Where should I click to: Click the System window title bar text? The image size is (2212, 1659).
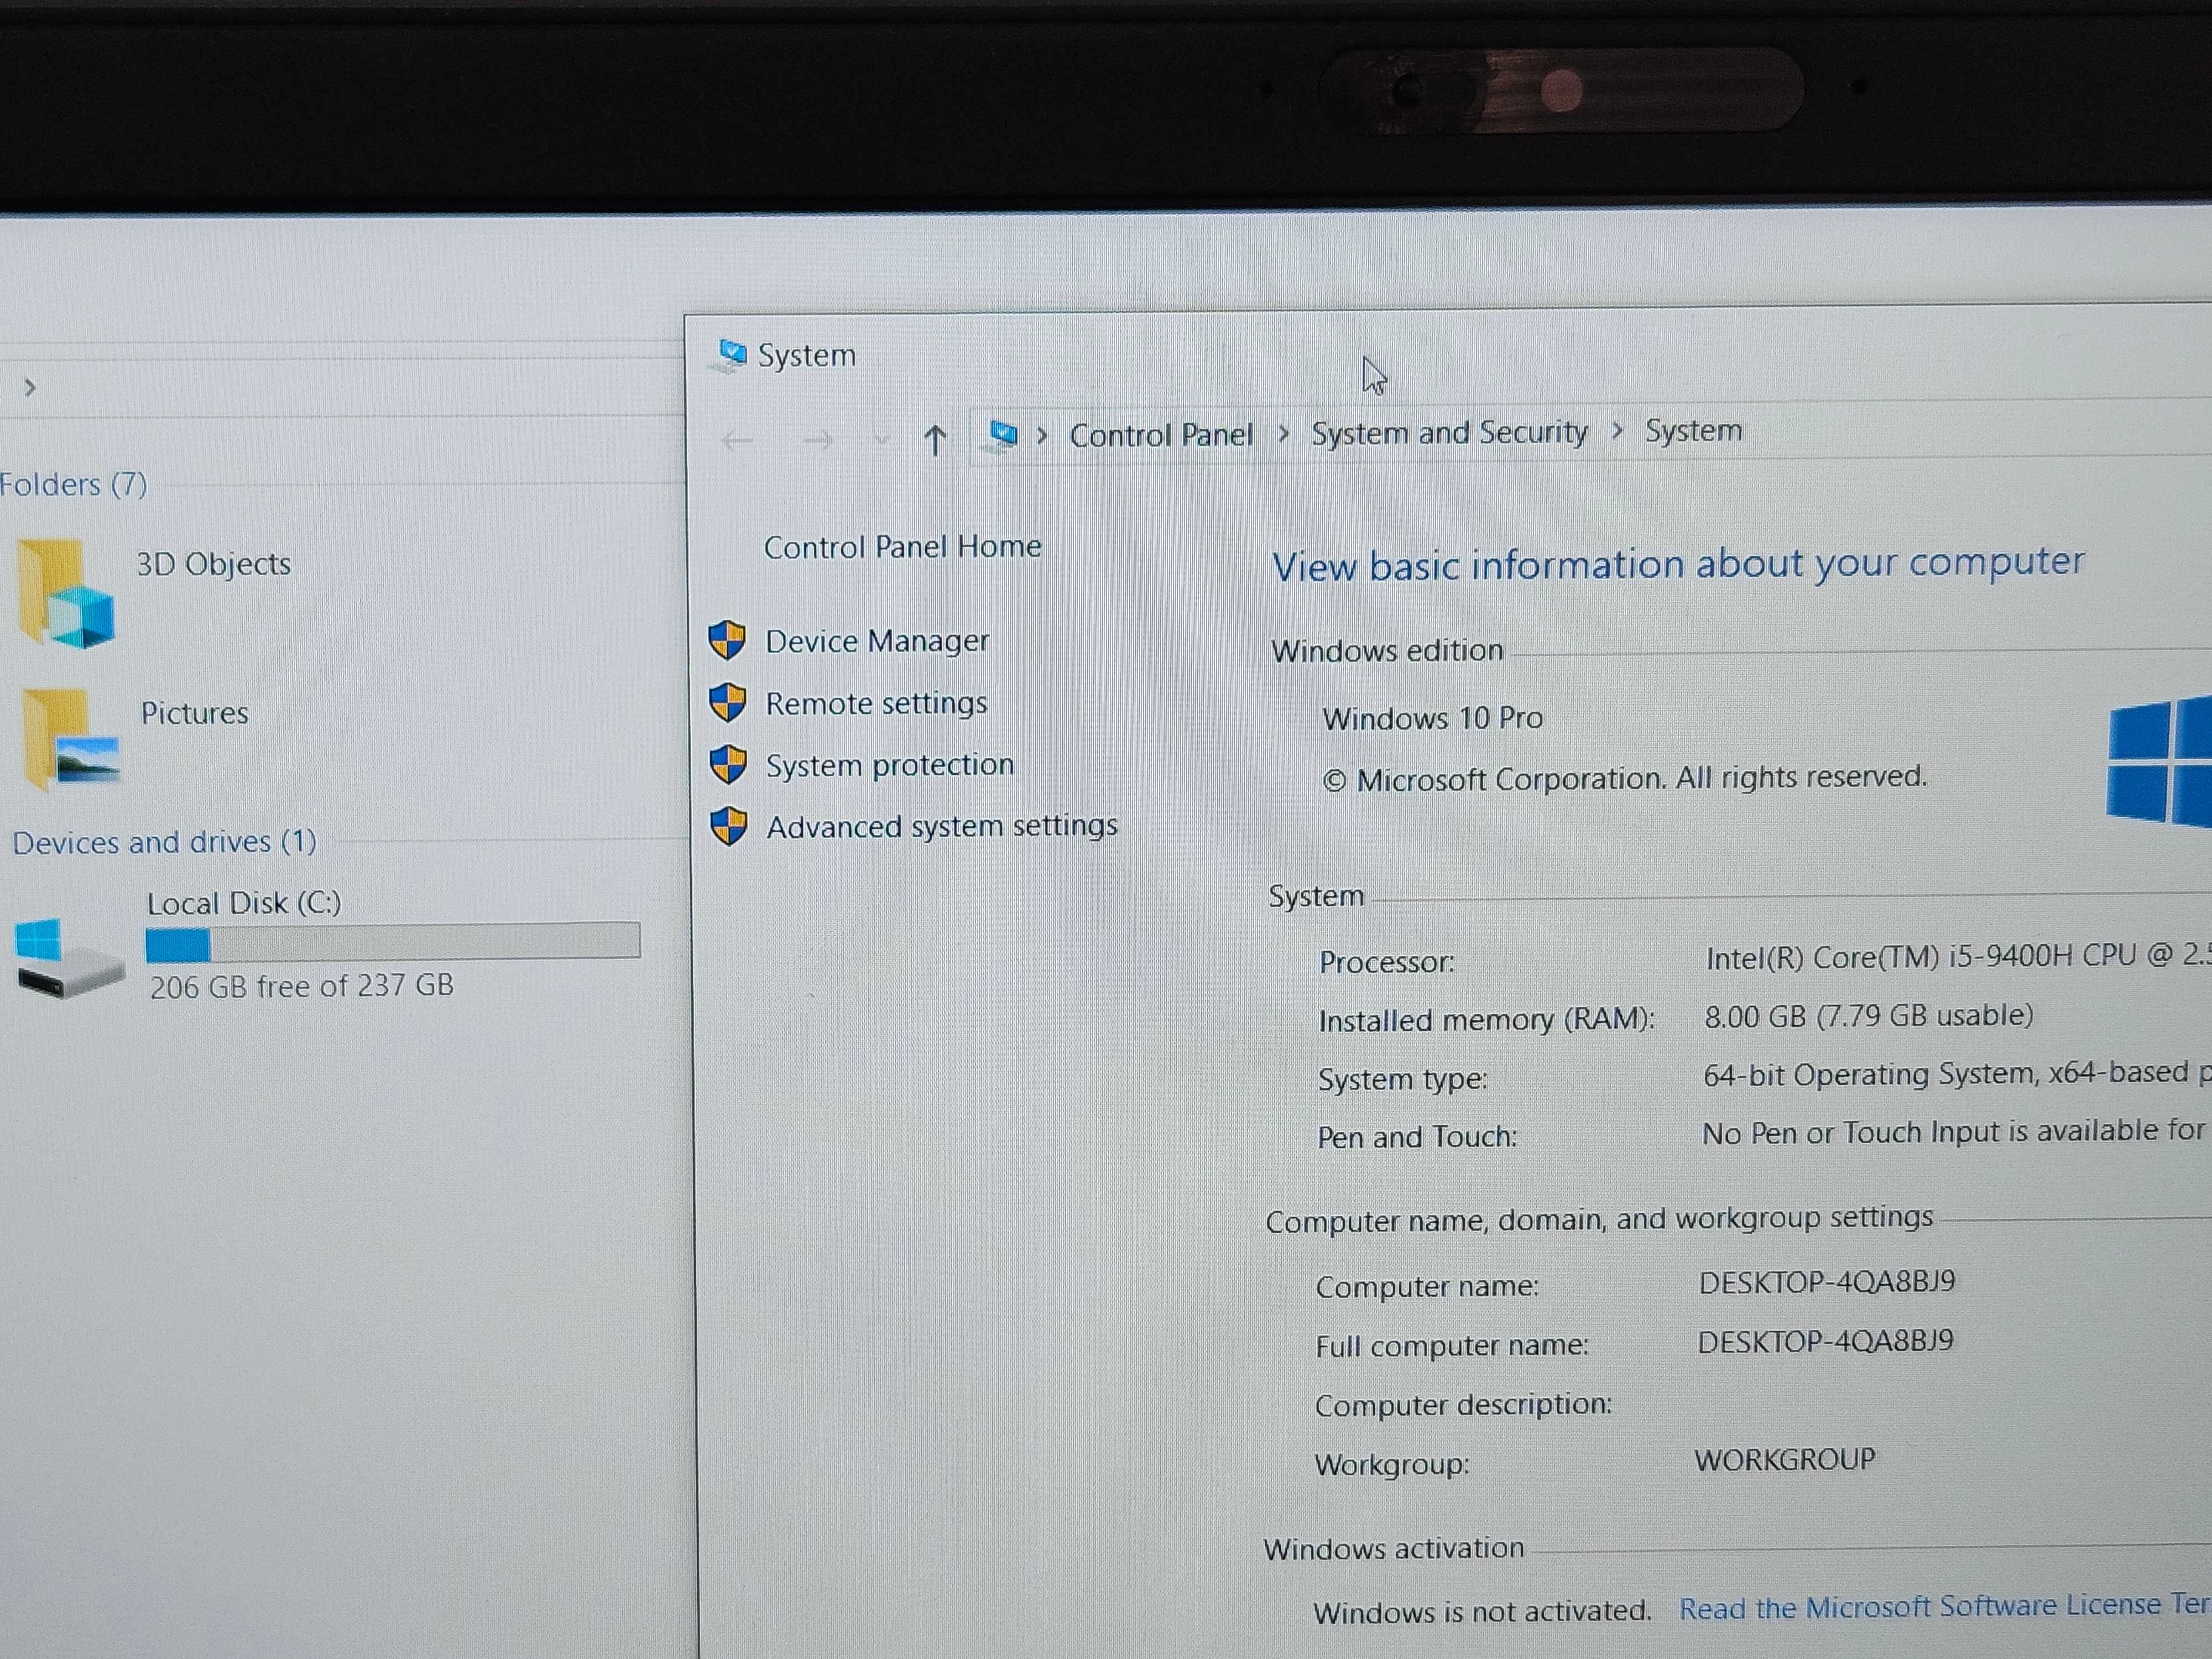pyautogui.click(x=806, y=355)
